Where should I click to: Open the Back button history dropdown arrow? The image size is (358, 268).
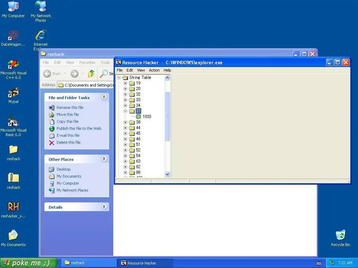point(65,74)
